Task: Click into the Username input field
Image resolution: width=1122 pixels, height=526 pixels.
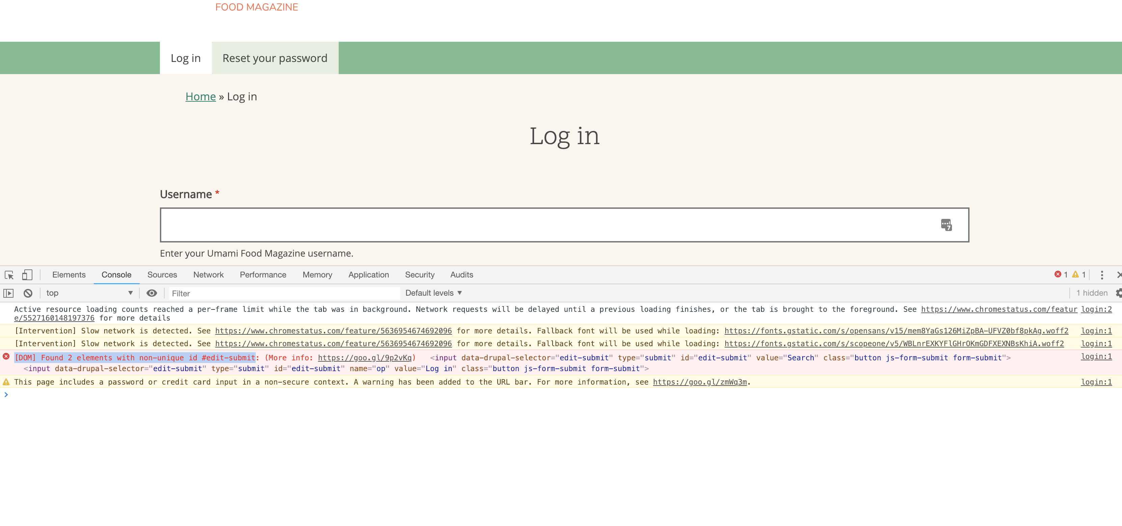Action: point(564,225)
